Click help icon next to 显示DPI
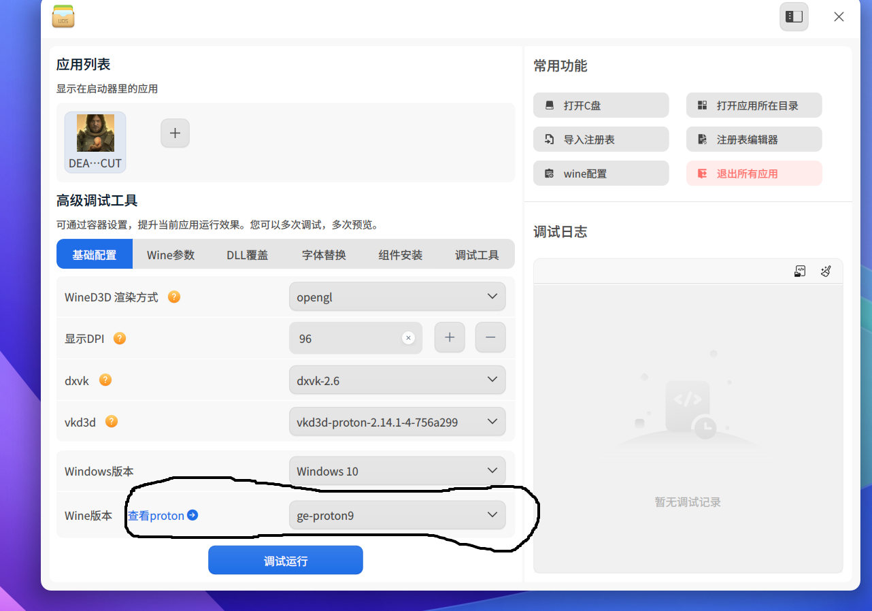 tap(120, 337)
